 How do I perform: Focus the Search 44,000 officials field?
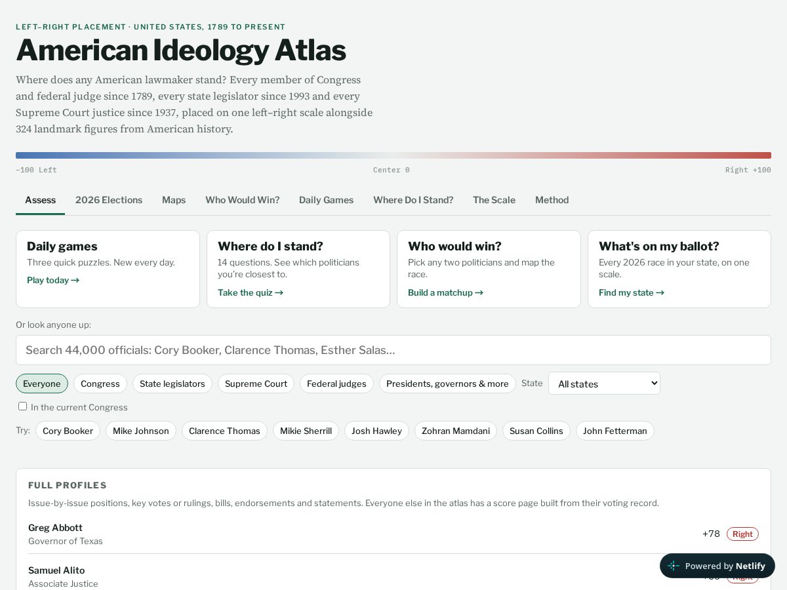point(393,350)
